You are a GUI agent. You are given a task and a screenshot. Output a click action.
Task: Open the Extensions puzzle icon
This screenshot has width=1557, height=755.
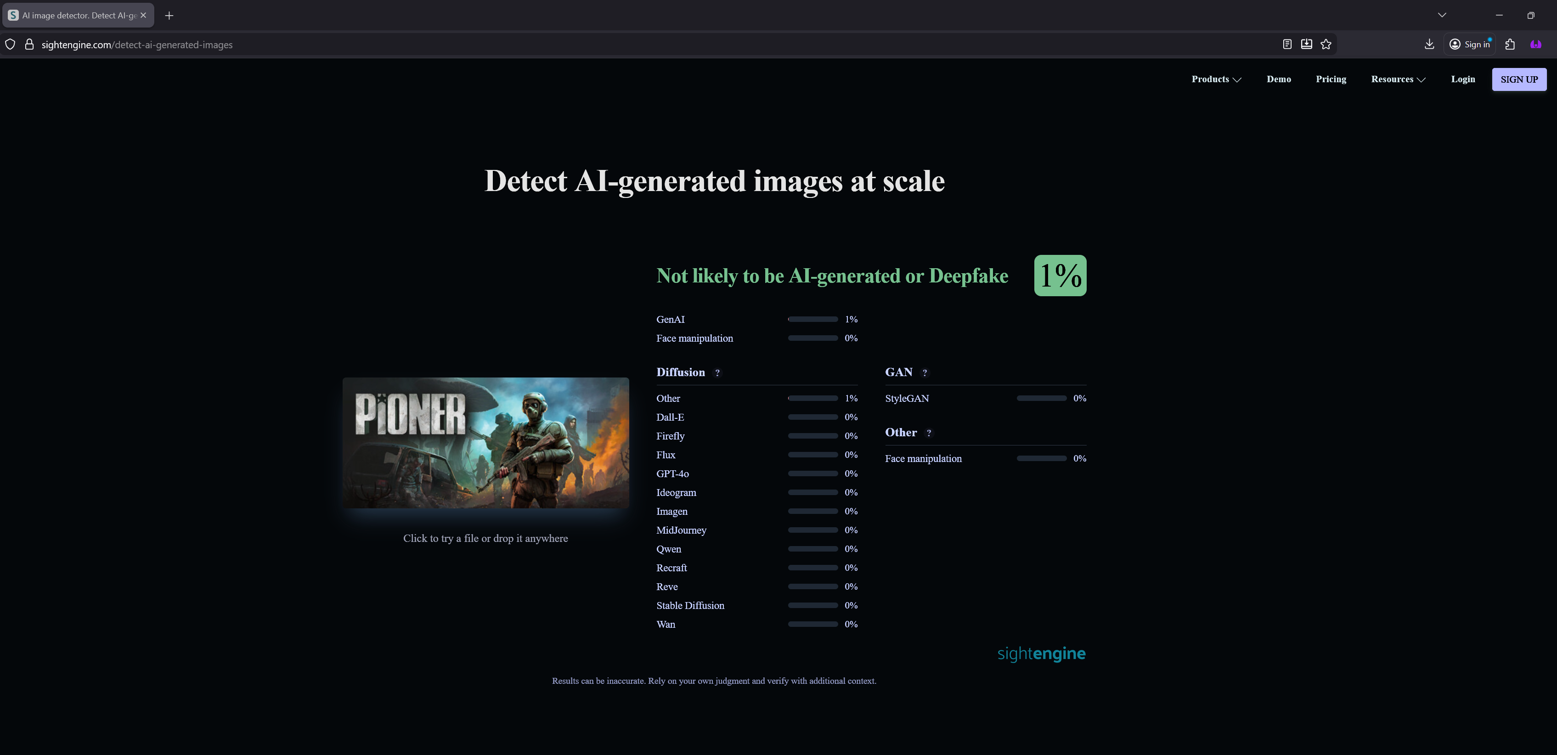pyautogui.click(x=1510, y=44)
